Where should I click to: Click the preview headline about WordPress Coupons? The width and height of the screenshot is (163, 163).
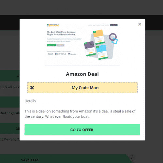pos(61,33)
